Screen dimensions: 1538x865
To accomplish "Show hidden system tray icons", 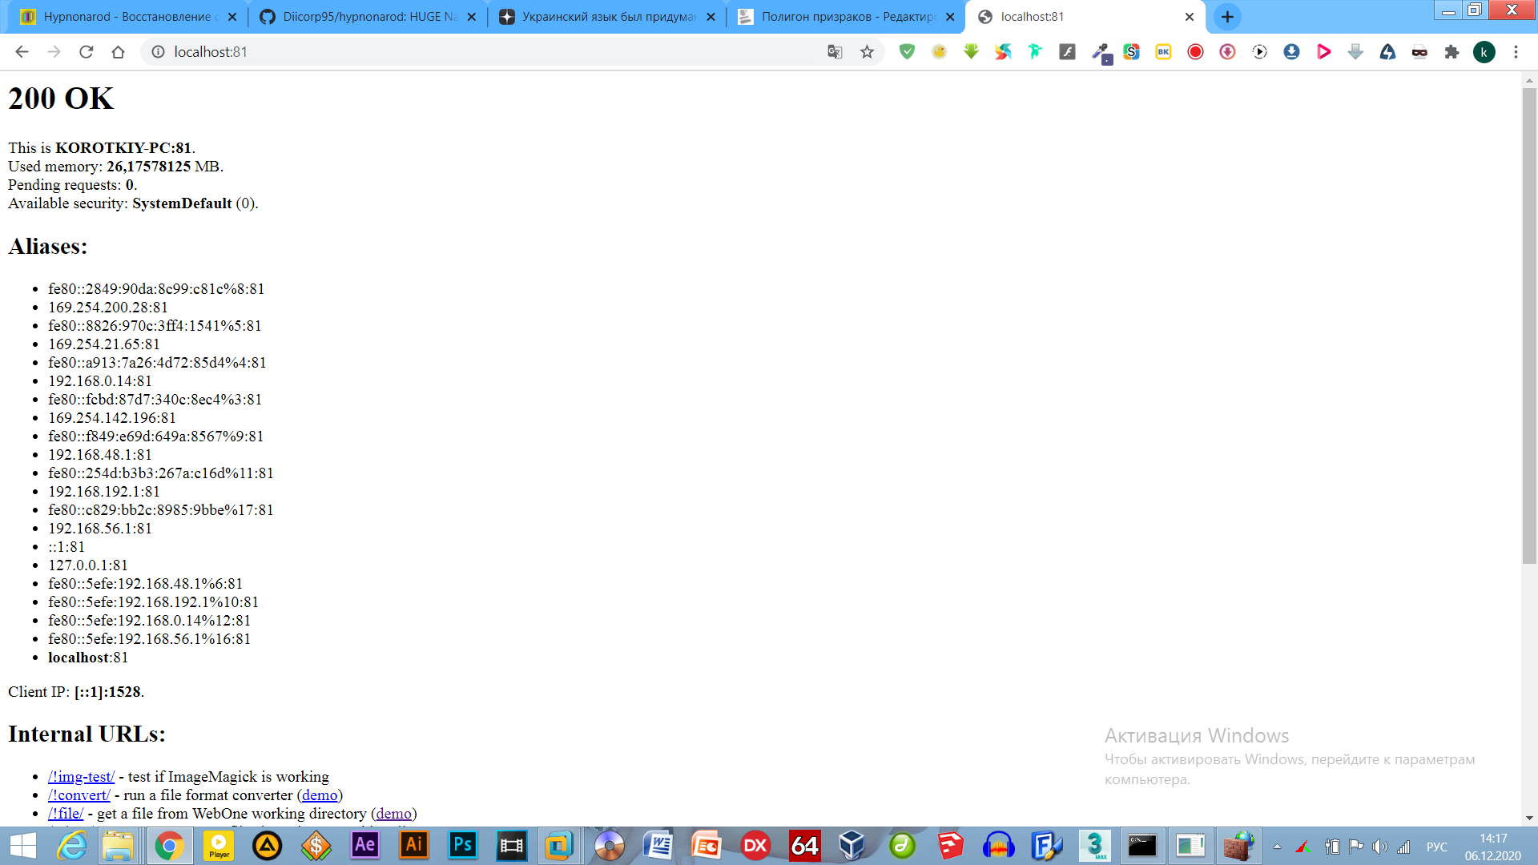I will pos(1277,847).
